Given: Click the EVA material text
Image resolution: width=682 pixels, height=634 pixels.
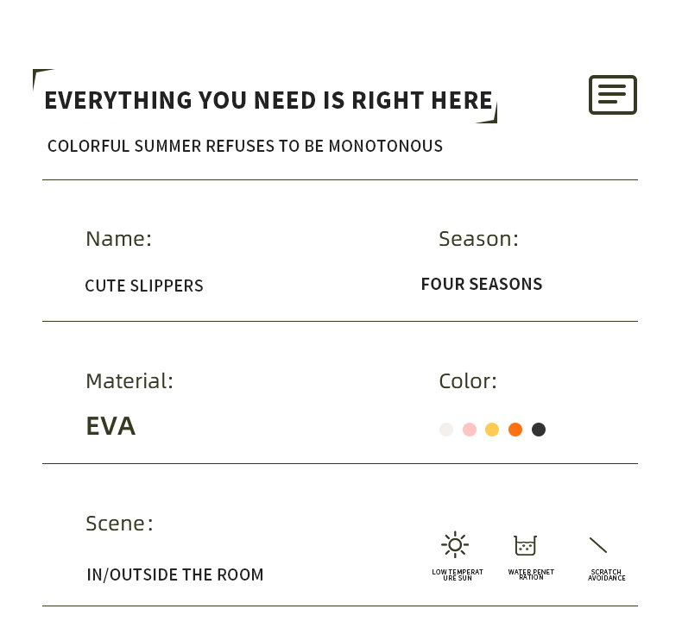Looking at the screenshot, I should (x=111, y=426).
